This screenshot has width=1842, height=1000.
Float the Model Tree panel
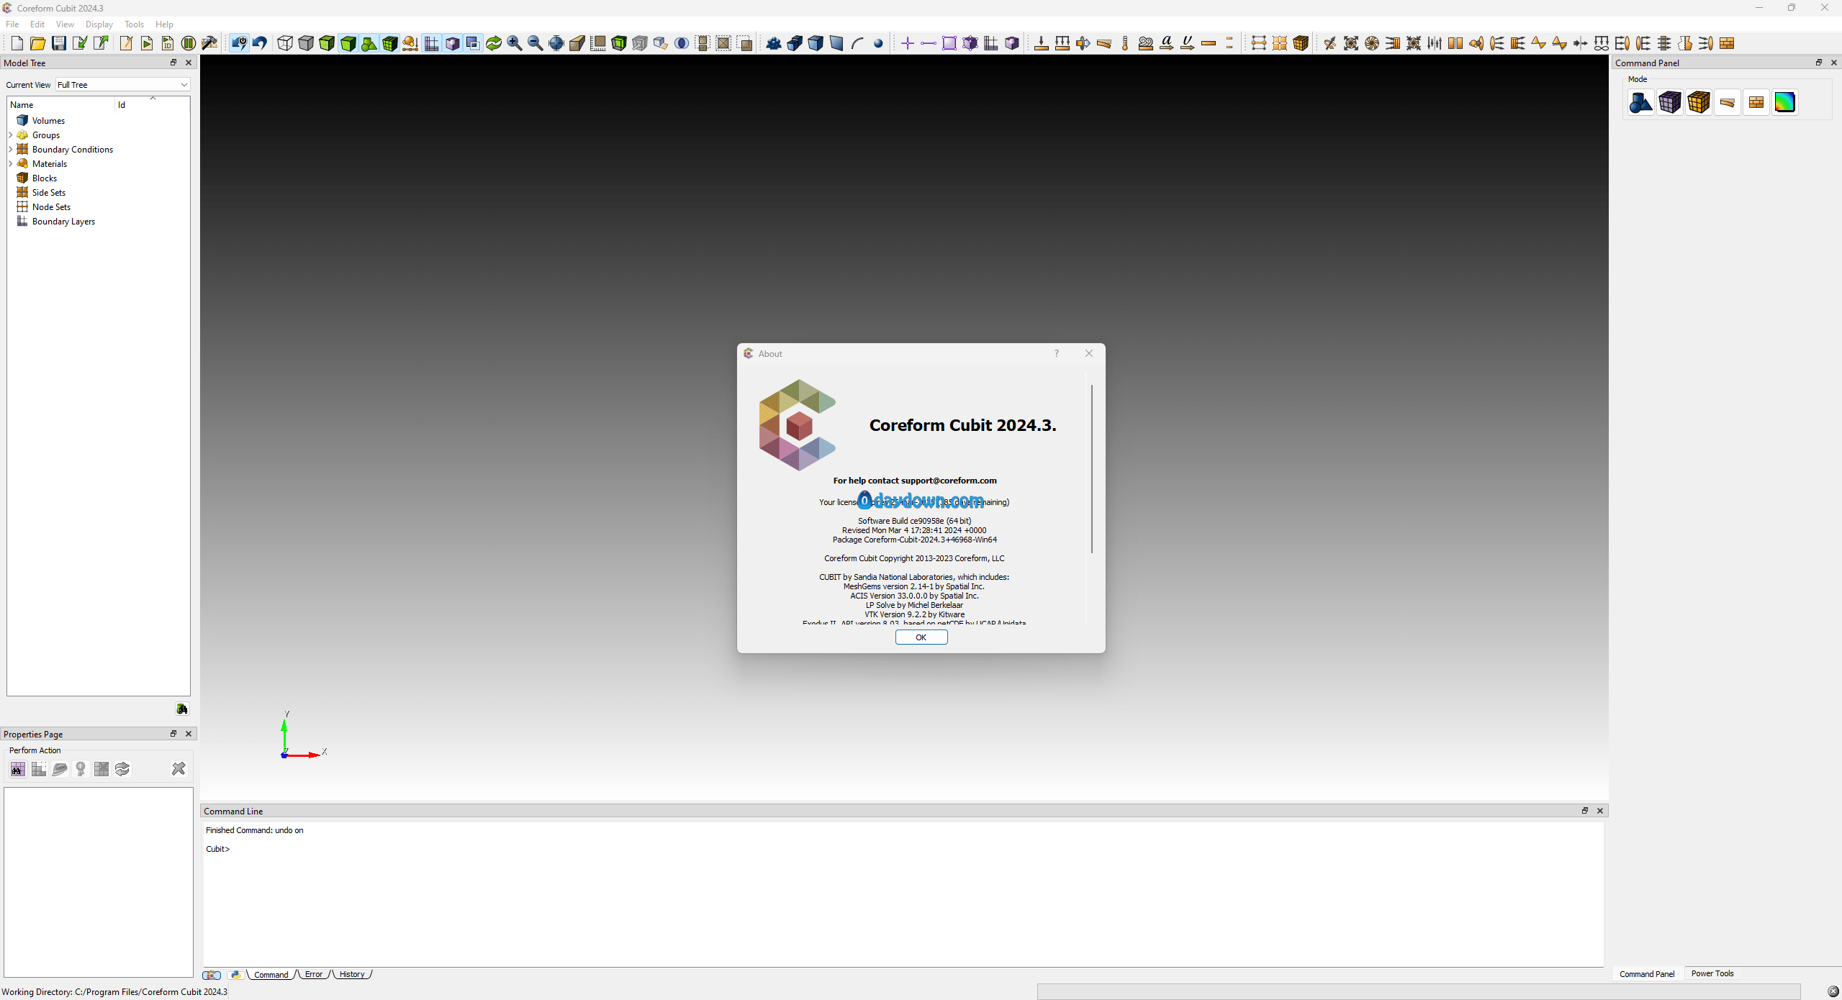(173, 63)
